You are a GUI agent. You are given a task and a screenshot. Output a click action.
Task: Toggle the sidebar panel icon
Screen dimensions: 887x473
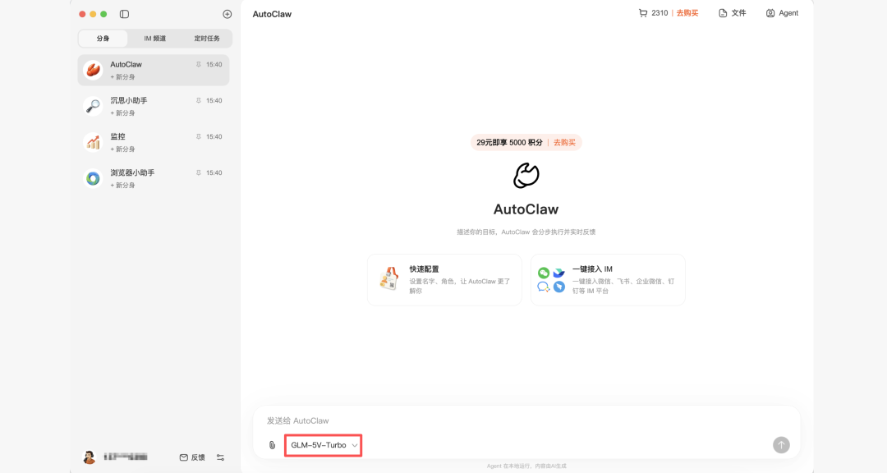[x=124, y=14]
